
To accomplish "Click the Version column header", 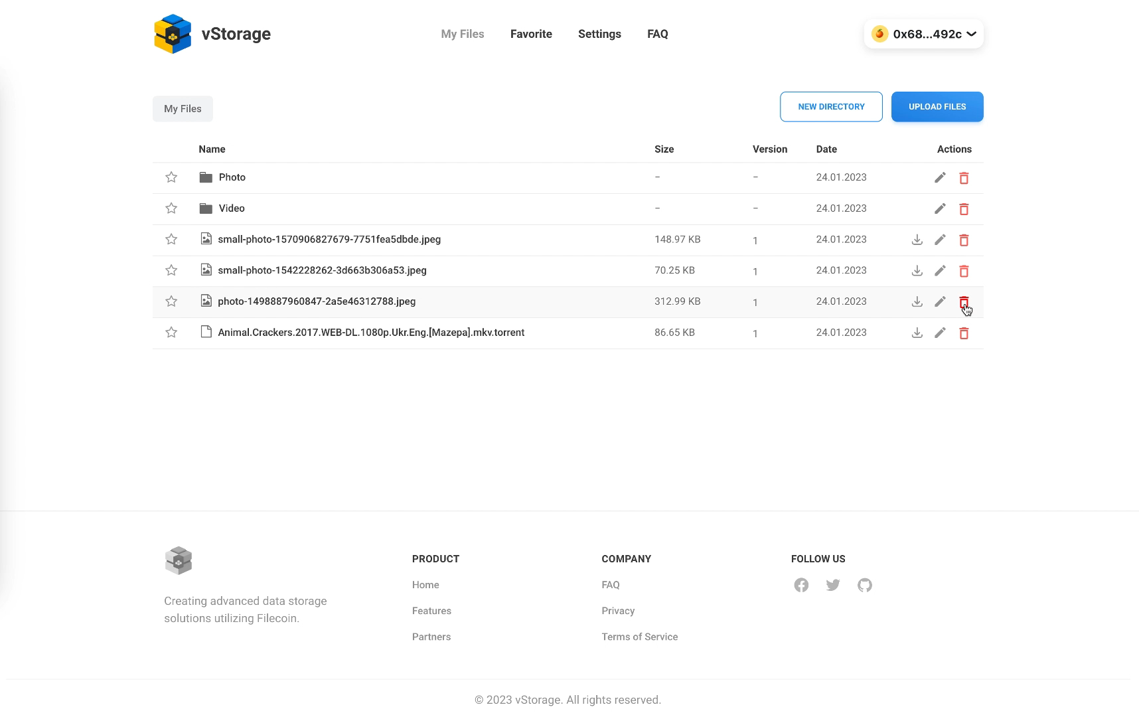I will [770, 149].
